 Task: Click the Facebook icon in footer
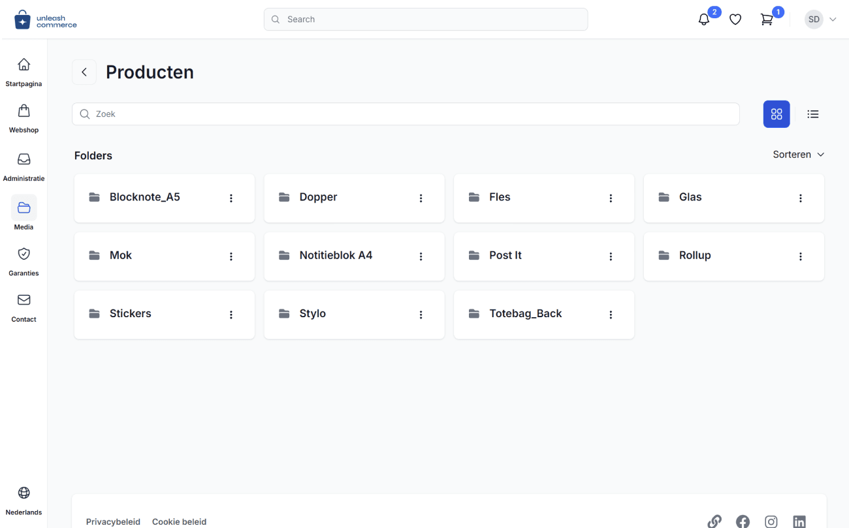(x=743, y=521)
